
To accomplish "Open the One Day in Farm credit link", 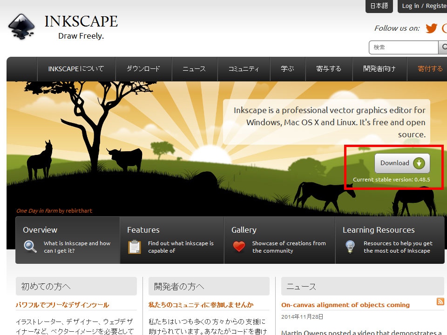I will [54, 211].
